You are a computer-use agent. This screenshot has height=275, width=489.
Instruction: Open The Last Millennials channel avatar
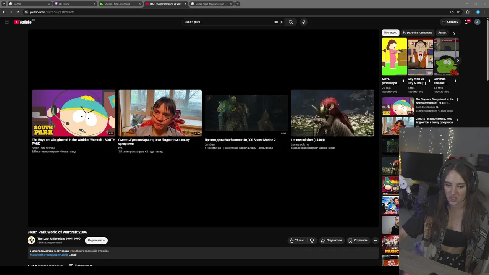[31, 240]
